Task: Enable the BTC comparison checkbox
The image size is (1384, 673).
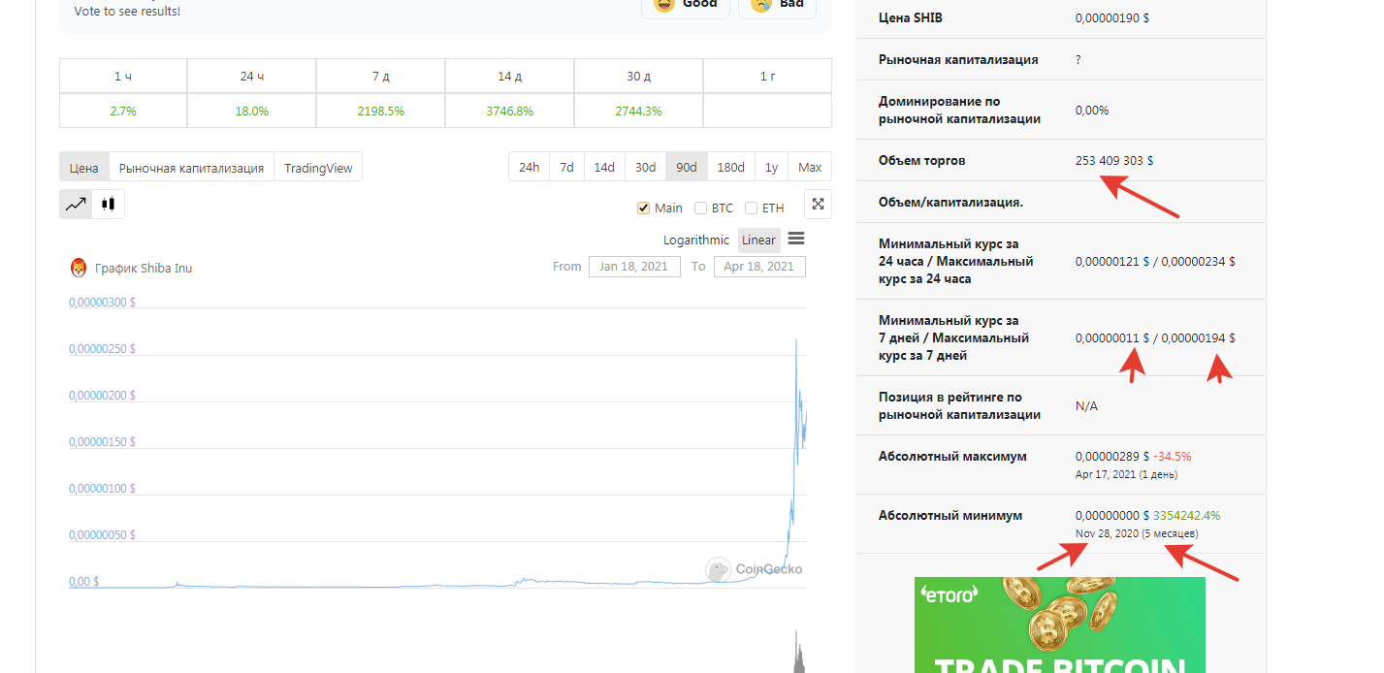Action: (700, 208)
